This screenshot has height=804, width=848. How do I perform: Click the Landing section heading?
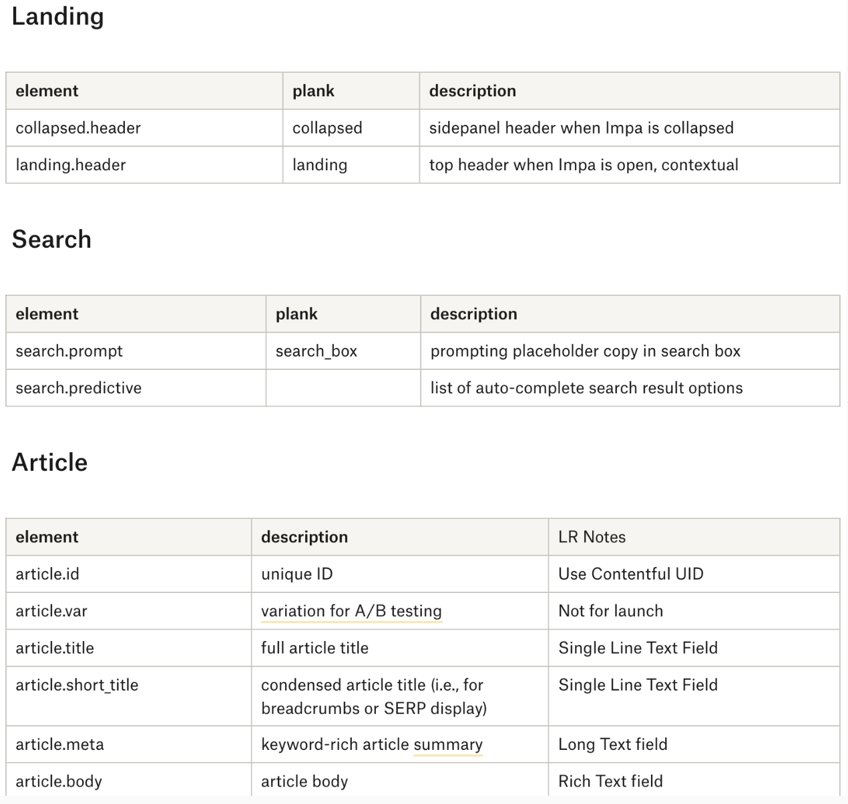tap(58, 17)
